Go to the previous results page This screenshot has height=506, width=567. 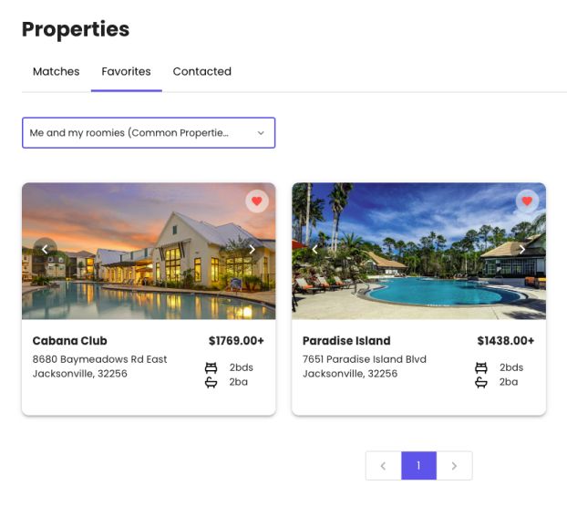(383, 466)
